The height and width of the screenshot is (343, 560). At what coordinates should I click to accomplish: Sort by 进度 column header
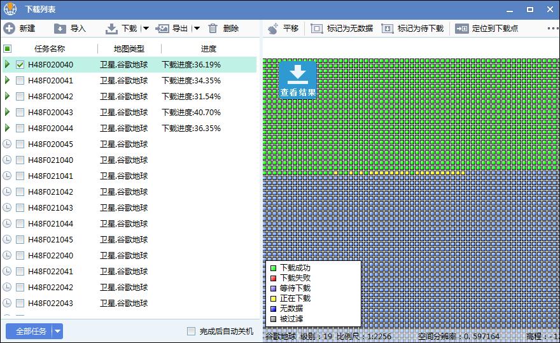[x=209, y=48]
